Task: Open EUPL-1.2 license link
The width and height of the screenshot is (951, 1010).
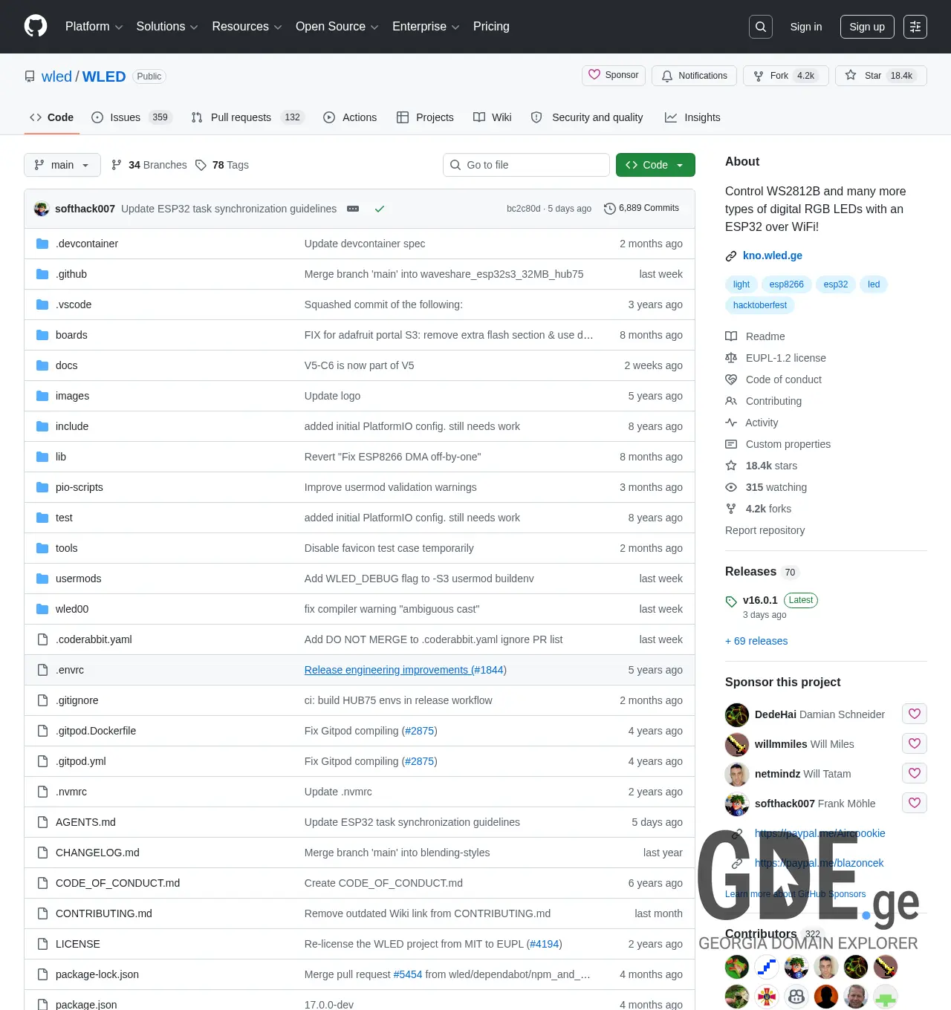Action: [785, 358]
